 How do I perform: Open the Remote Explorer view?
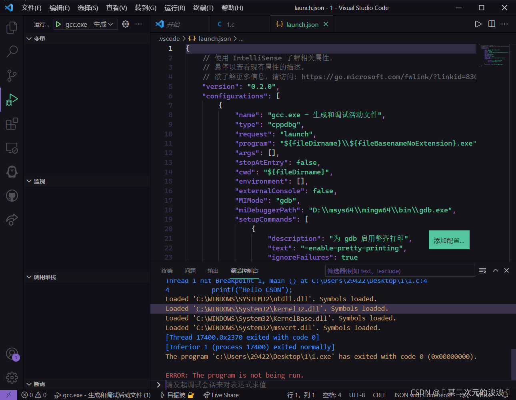click(12, 148)
